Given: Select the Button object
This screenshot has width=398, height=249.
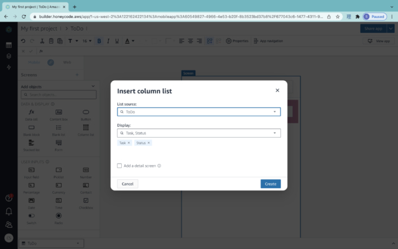Looking at the screenshot, I should click(x=86, y=115).
